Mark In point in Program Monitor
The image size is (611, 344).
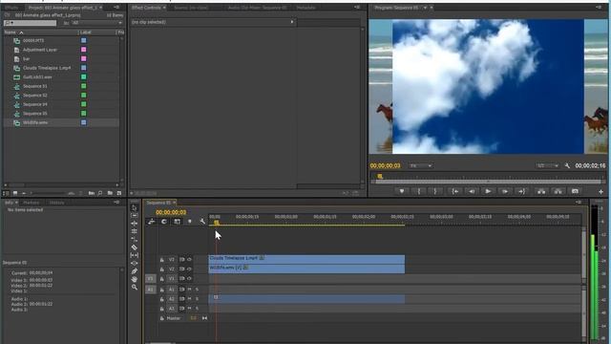[419, 191]
